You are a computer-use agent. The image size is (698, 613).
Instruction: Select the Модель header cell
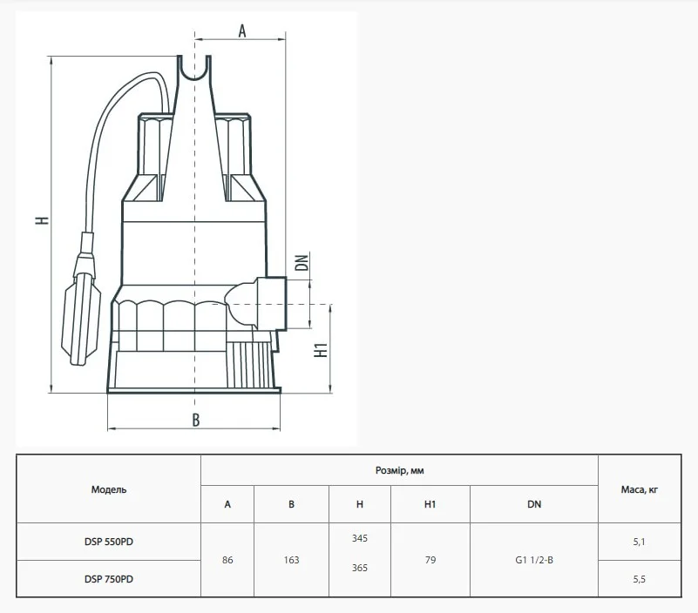point(109,488)
